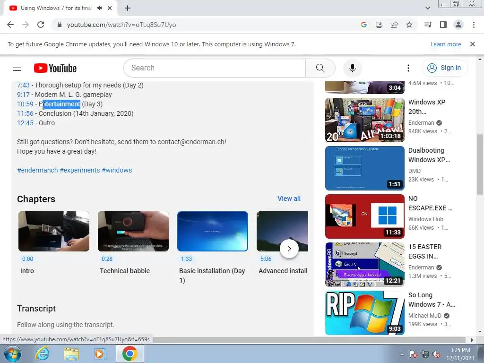The height and width of the screenshot is (363, 484).
Task: Go to YouTube home logo
Action: pyautogui.click(x=55, y=68)
